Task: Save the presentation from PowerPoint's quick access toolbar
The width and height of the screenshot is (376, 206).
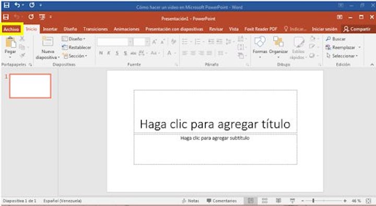Action: [x=6, y=17]
